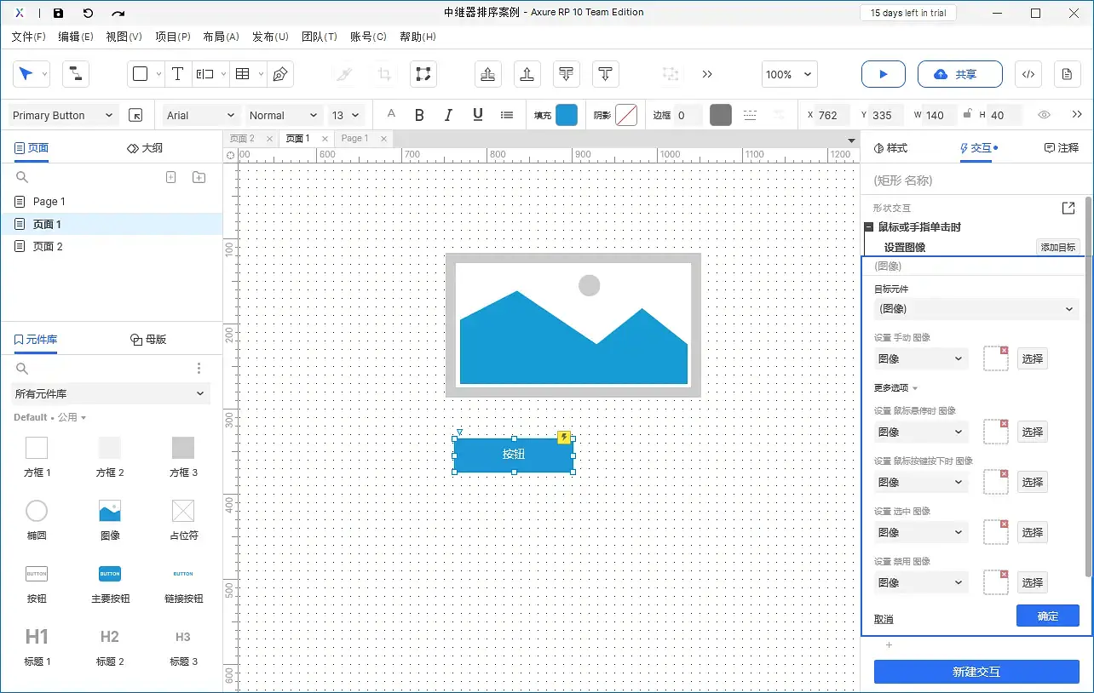Click the Preview play button
1094x693 pixels.
pyautogui.click(x=883, y=74)
